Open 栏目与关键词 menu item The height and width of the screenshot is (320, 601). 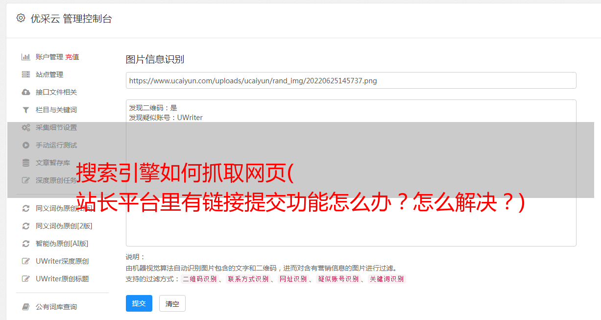56,110
